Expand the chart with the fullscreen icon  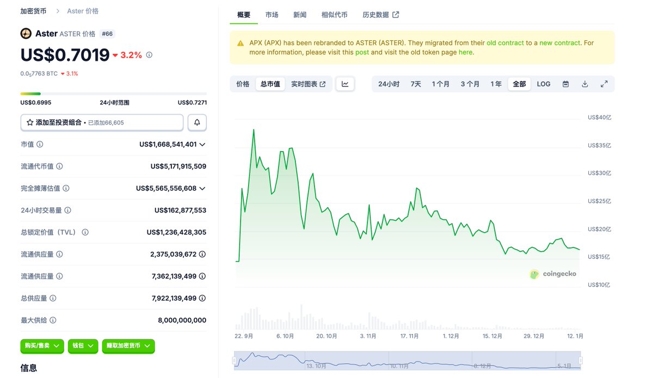pyautogui.click(x=604, y=84)
